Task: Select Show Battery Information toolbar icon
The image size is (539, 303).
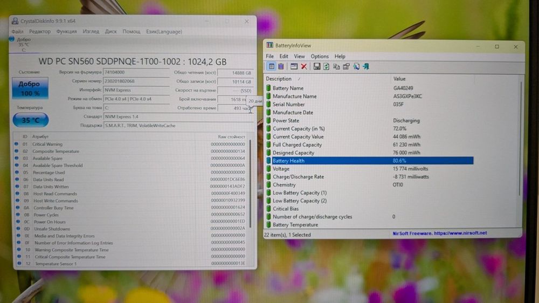Action: [271, 66]
